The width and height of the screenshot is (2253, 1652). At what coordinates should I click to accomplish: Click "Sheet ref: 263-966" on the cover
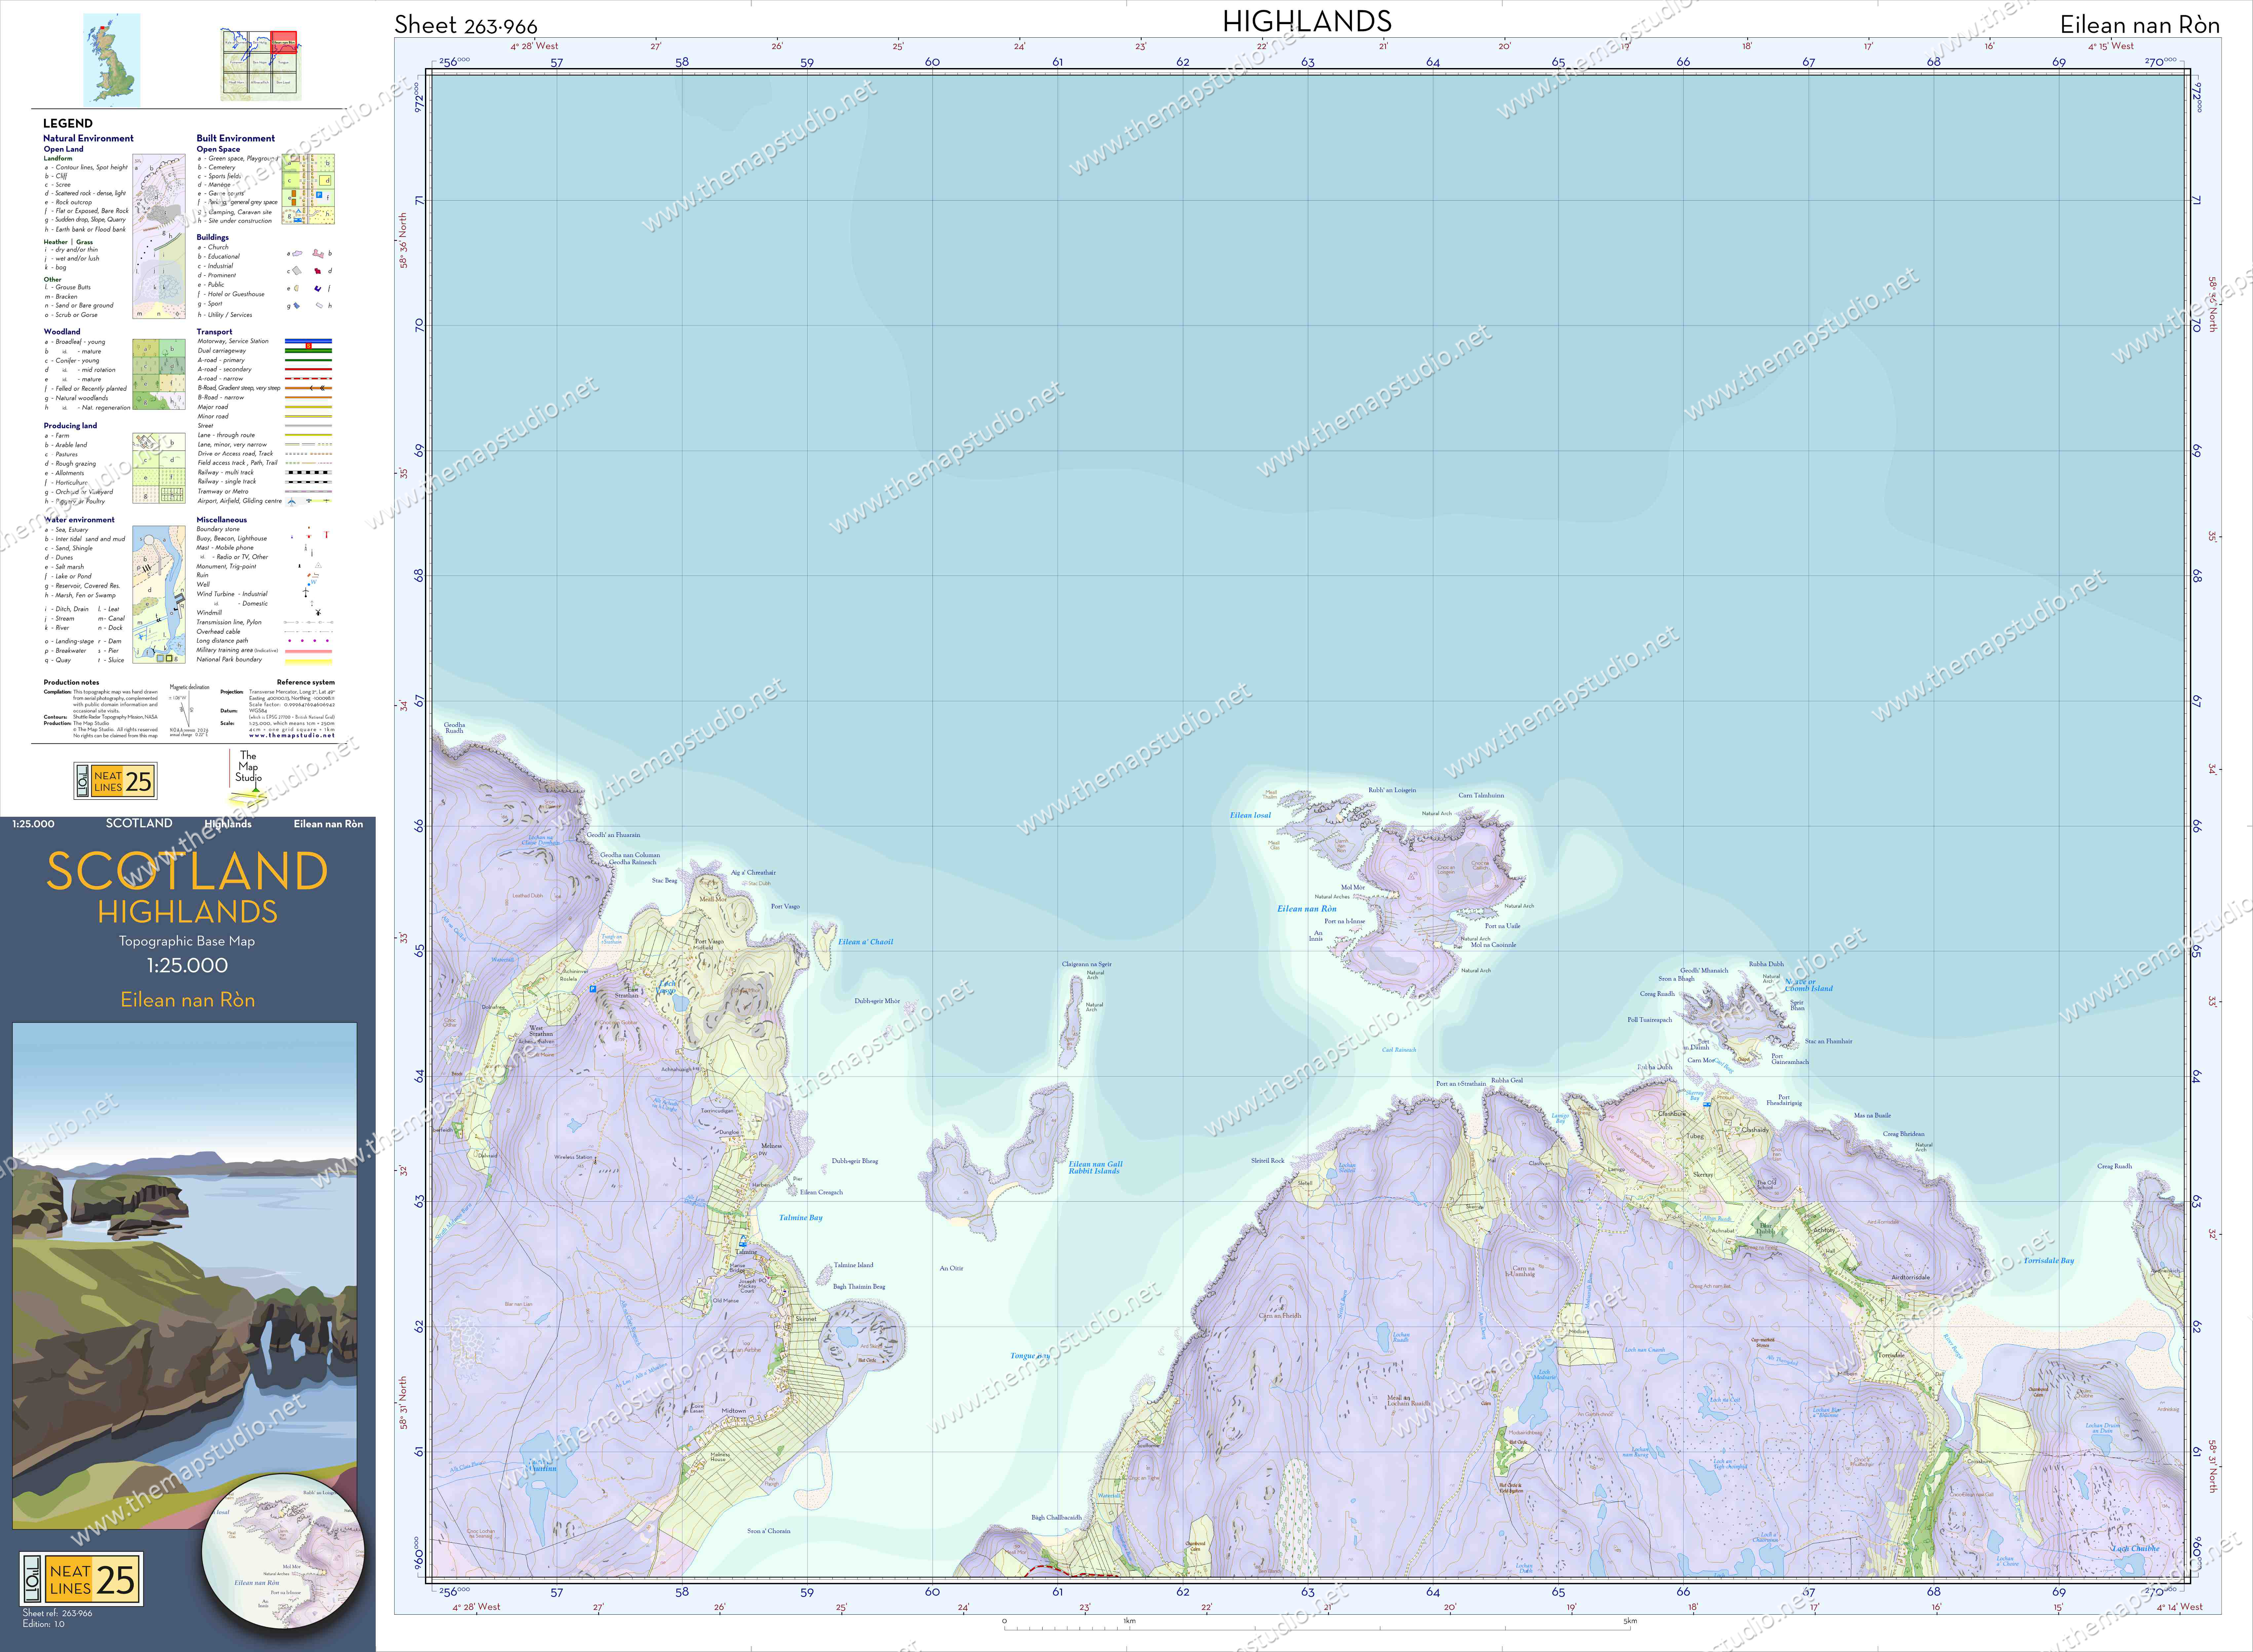tap(57, 1613)
